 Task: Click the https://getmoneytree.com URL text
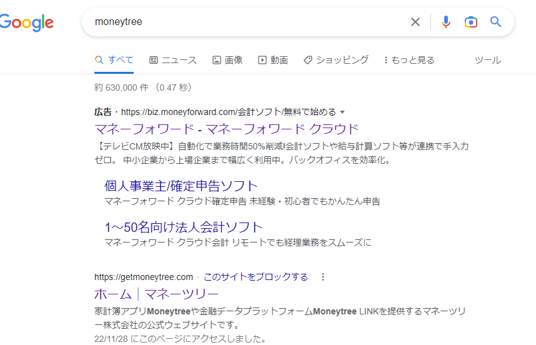(144, 277)
